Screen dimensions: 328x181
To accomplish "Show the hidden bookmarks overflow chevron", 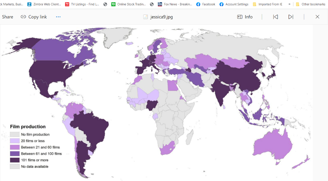I will tap(289, 4).
